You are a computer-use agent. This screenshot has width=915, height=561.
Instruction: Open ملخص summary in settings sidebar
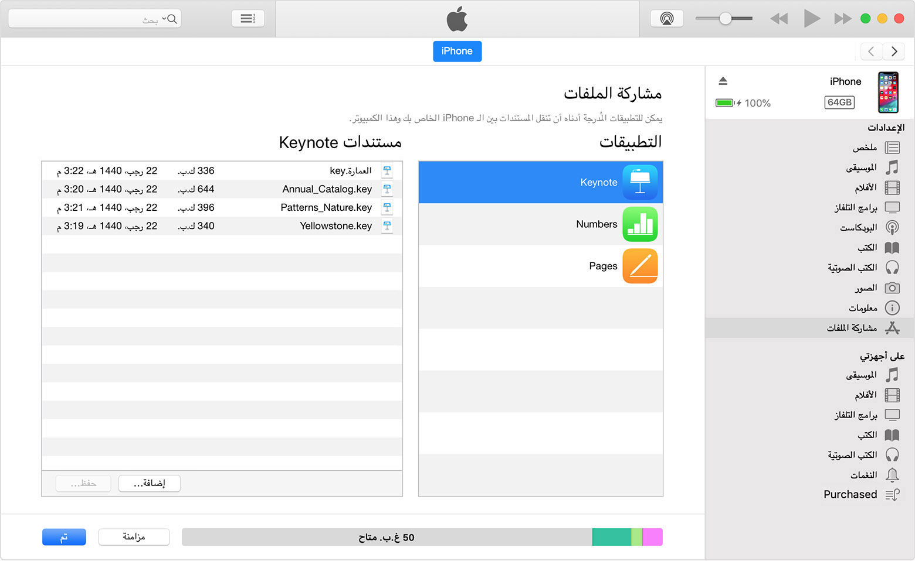[x=809, y=148]
